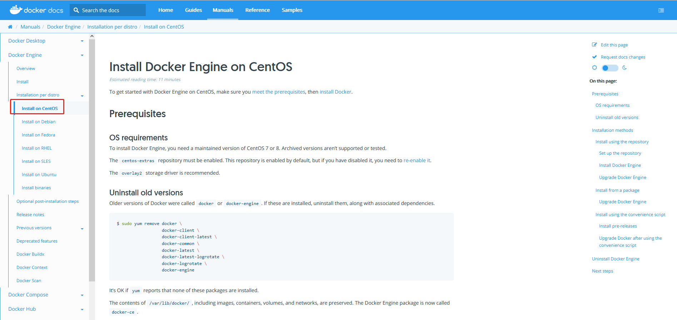
Task: Open Docker Buildx in sidebar
Action: (x=30, y=254)
